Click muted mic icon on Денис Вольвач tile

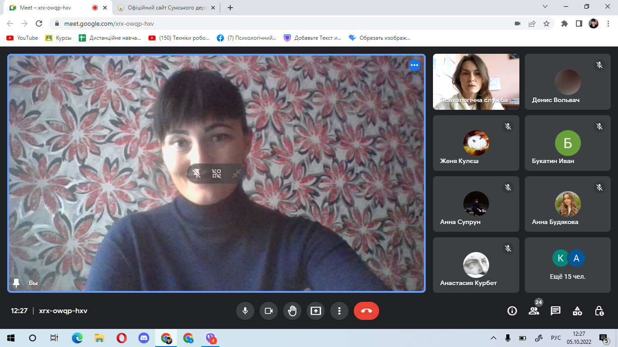click(599, 65)
